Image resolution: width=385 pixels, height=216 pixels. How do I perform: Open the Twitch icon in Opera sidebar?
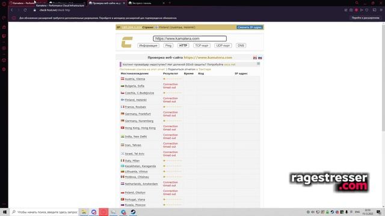point(4,36)
